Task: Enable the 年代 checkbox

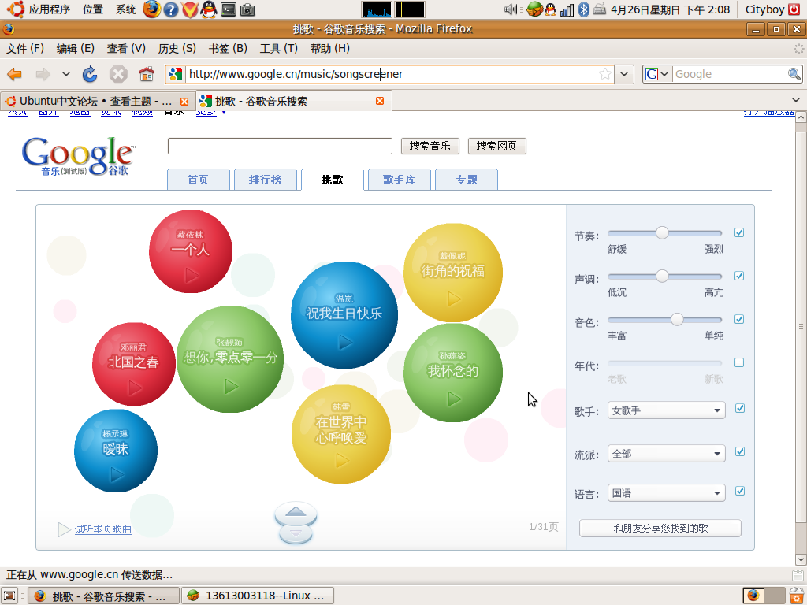Action: pyautogui.click(x=739, y=362)
